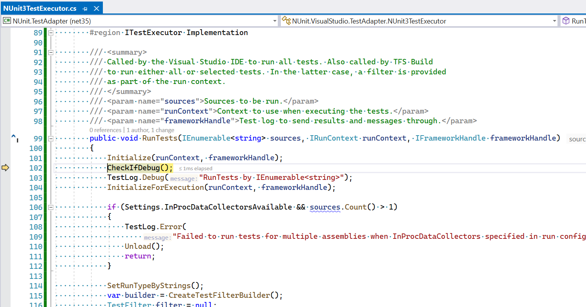Viewport: 586px width, 307px height.
Task: Click the breakpoint margin beside line 104
Action: (x=5, y=188)
